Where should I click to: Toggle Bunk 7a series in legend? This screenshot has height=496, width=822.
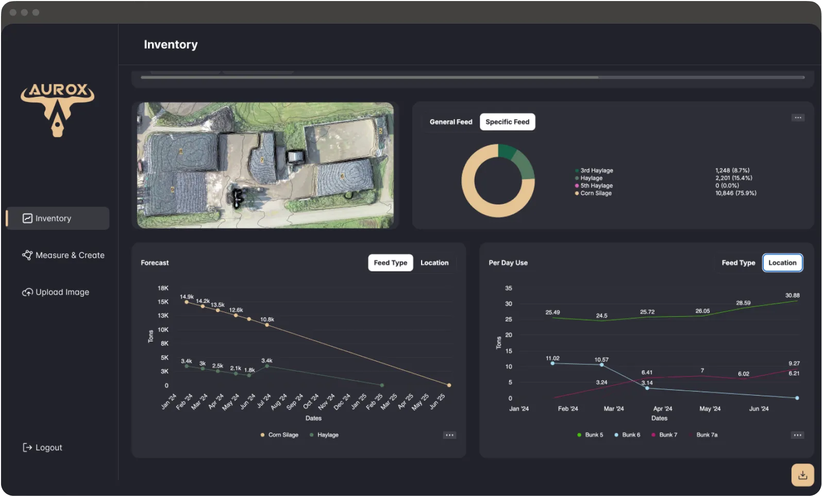[703, 435]
